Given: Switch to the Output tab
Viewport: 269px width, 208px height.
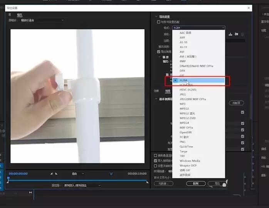Looking at the screenshot, I should point(19,15).
